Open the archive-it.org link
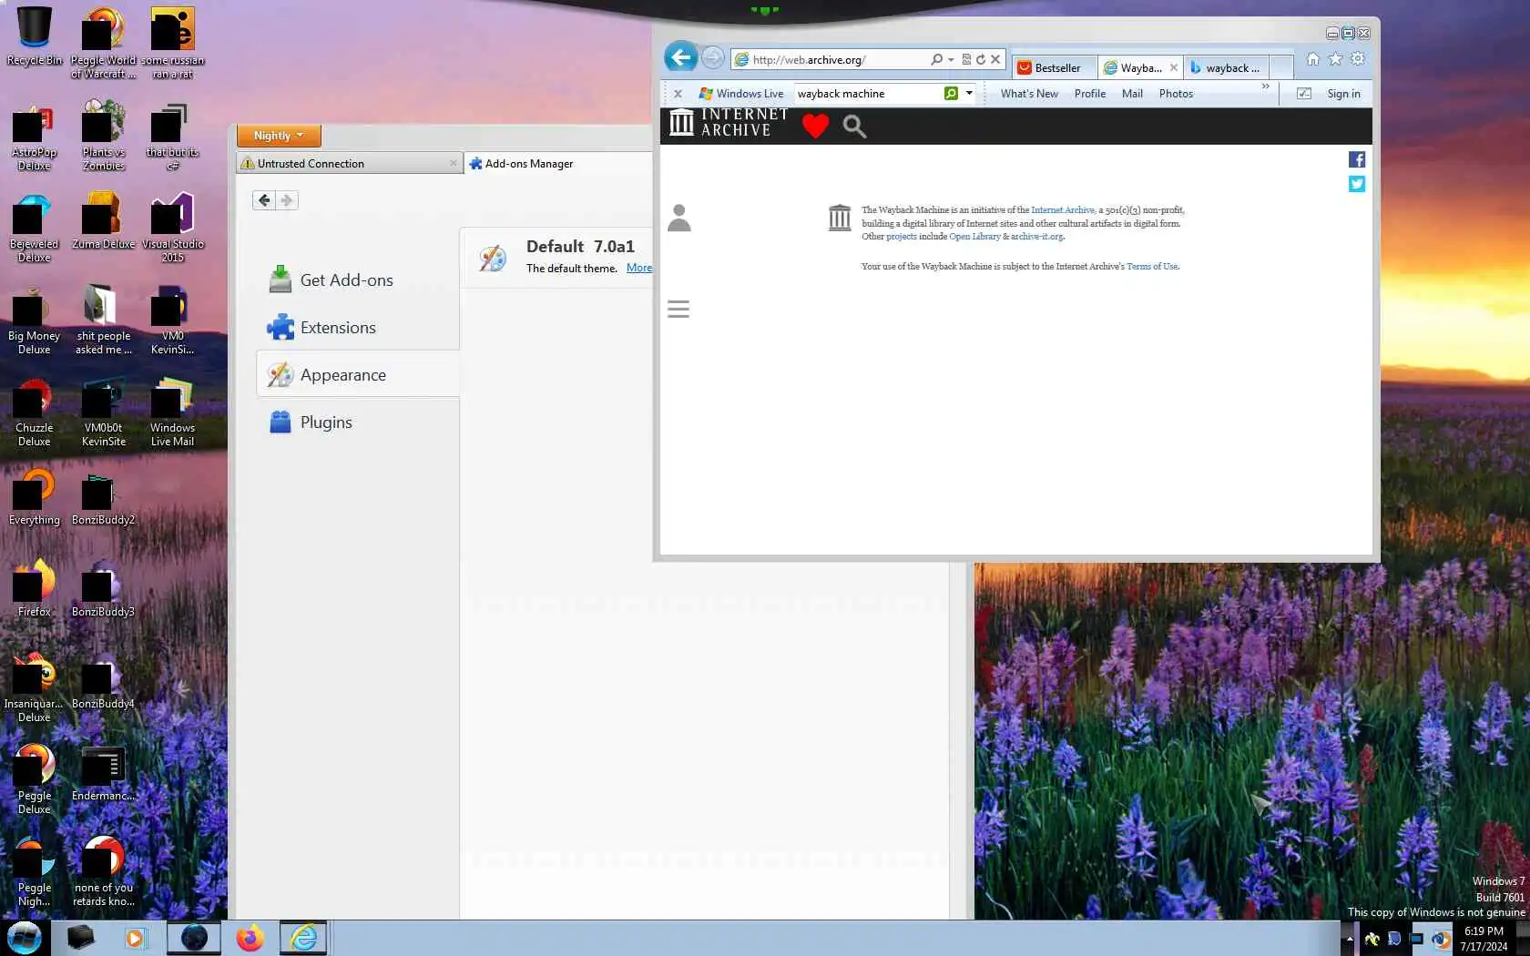Screen dimensions: 1530x956 point(1036,236)
